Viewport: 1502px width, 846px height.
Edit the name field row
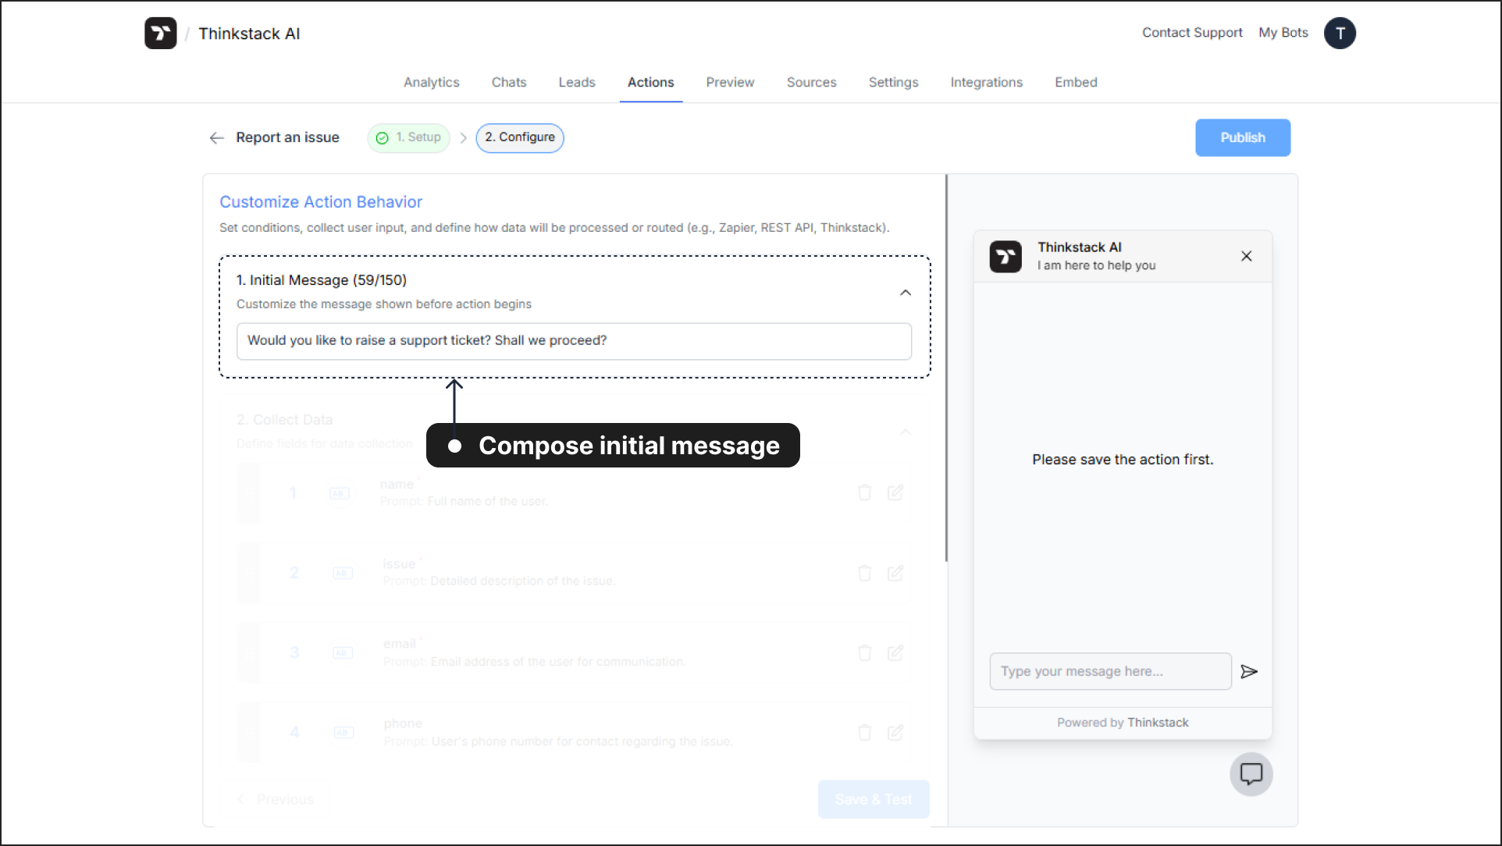point(895,492)
